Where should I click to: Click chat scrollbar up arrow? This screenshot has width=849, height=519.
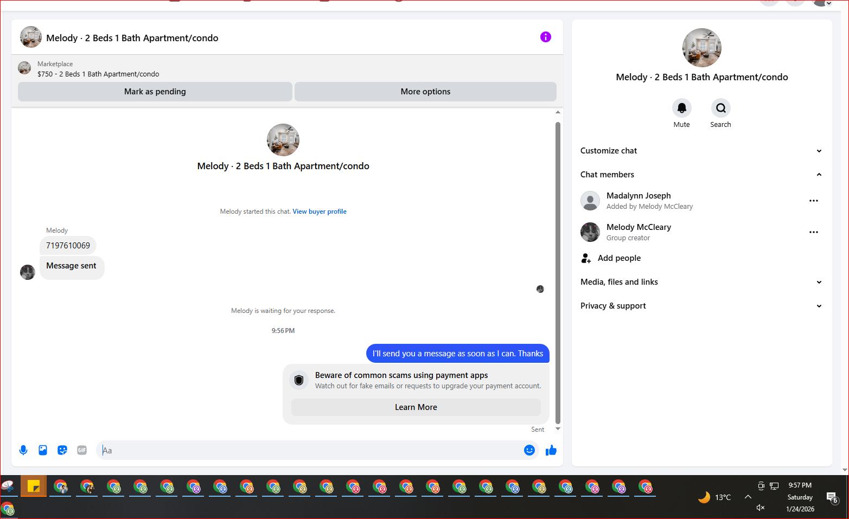[x=558, y=112]
